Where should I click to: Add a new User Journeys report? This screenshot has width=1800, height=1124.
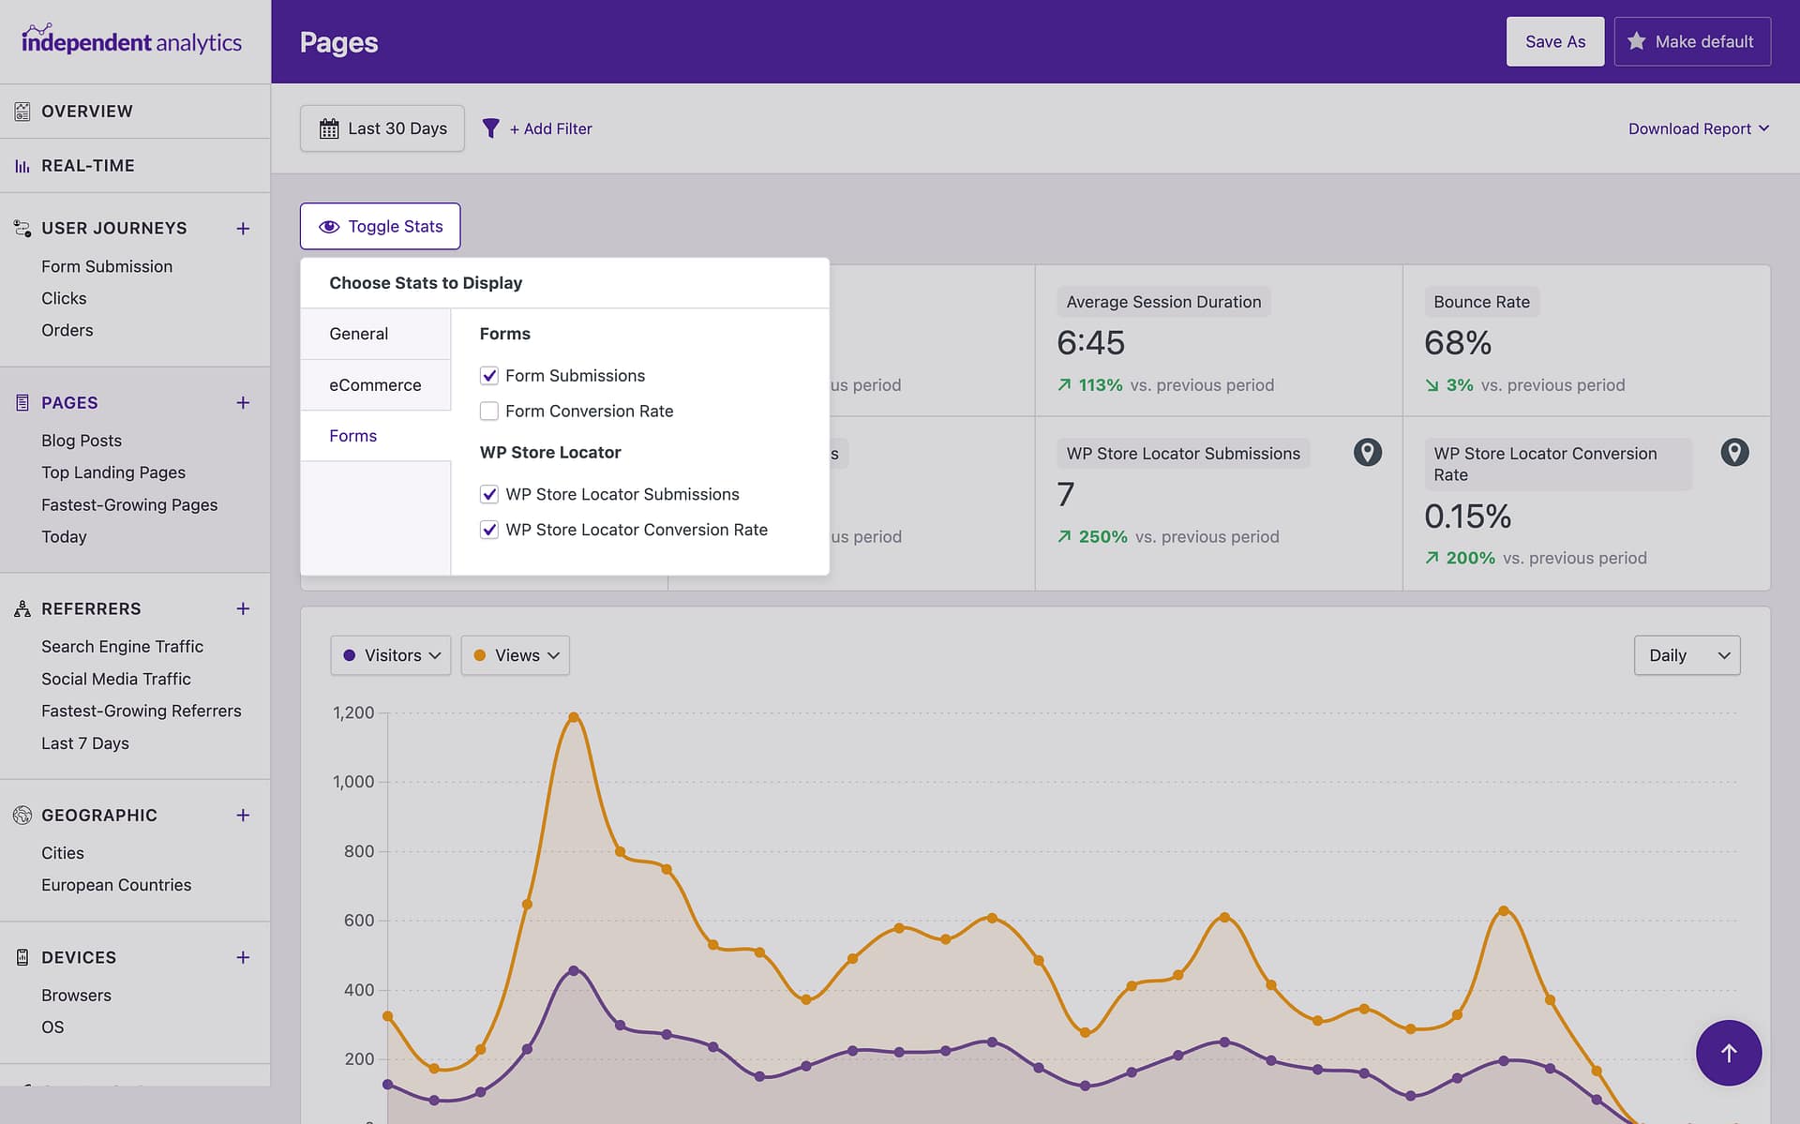pyautogui.click(x=243, y=229)
